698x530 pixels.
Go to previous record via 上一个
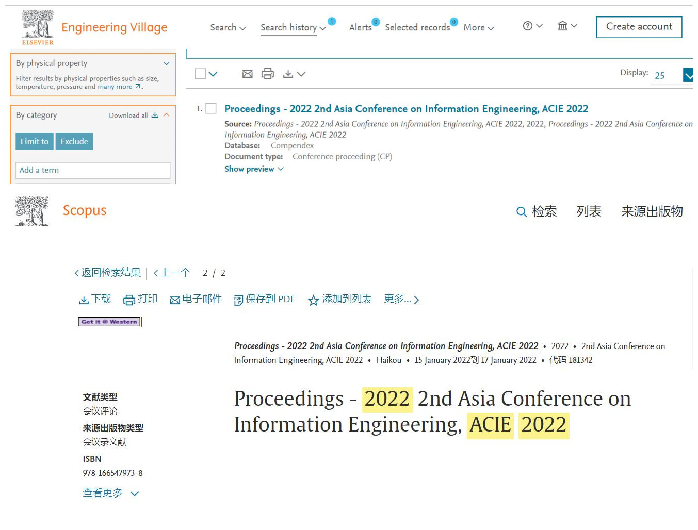[172, 273]
